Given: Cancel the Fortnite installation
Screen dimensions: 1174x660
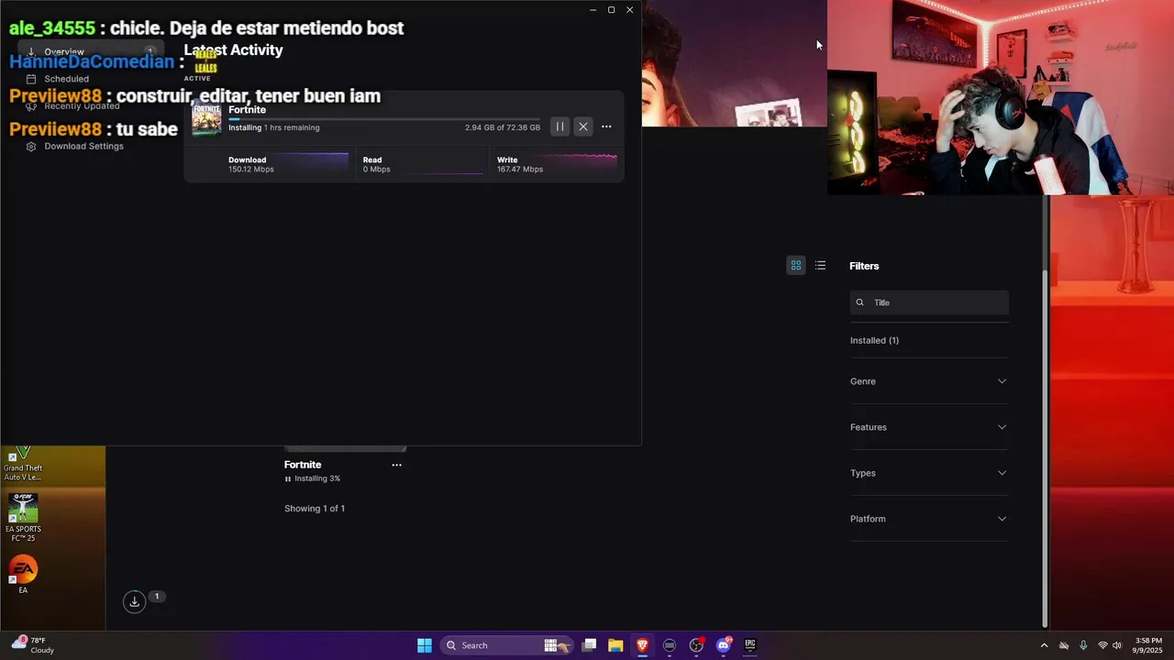Looking at the screenshot, I should tap(583, 126).
